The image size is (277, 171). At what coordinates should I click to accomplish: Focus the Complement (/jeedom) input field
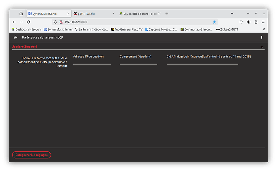(x=138, y=62)
